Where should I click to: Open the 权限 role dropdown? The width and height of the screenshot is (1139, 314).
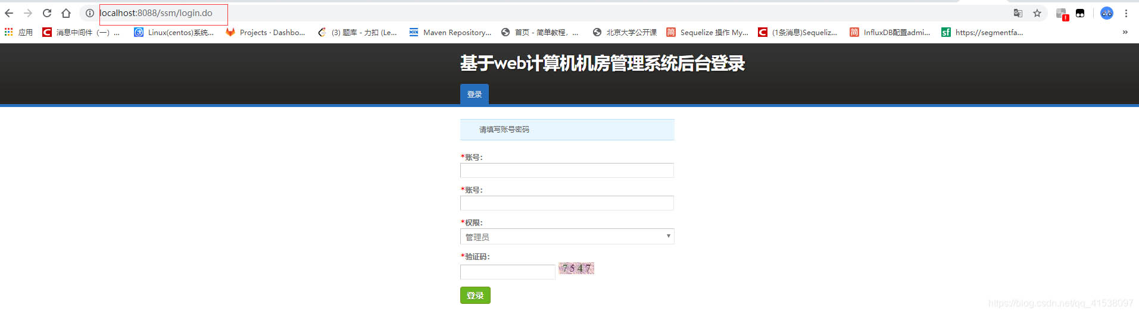click(567, 237)
